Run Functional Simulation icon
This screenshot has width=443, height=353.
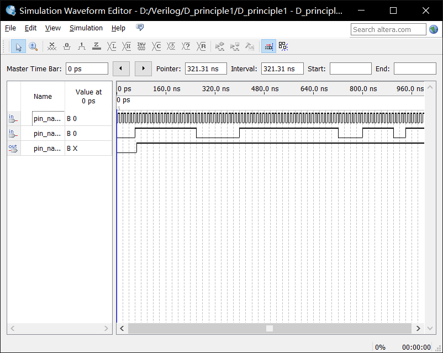[x=219, y=46]
